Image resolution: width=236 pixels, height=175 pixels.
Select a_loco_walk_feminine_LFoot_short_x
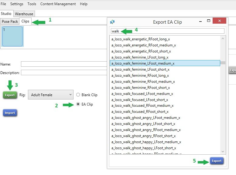click(x=165, y=69)
